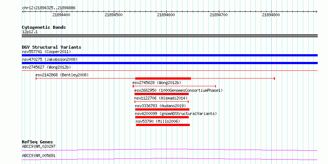
Task: Select the nsv53790 red variant bar
Action: tap(163, 125)
